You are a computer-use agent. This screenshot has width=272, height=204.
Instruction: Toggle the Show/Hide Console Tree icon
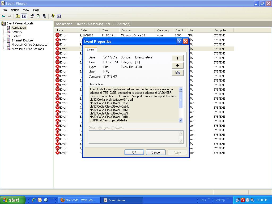[24, 16]
